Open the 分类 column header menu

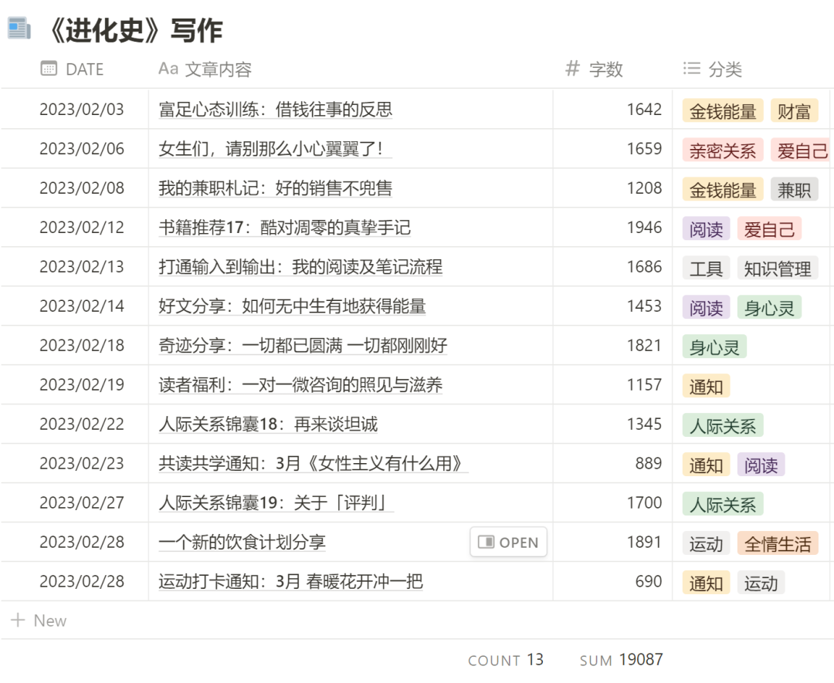712,69
